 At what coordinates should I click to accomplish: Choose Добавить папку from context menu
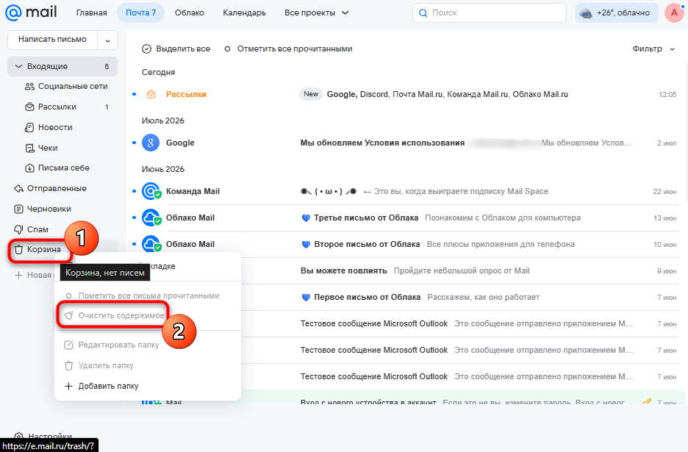pyautogui.click(x=148, y=386)
